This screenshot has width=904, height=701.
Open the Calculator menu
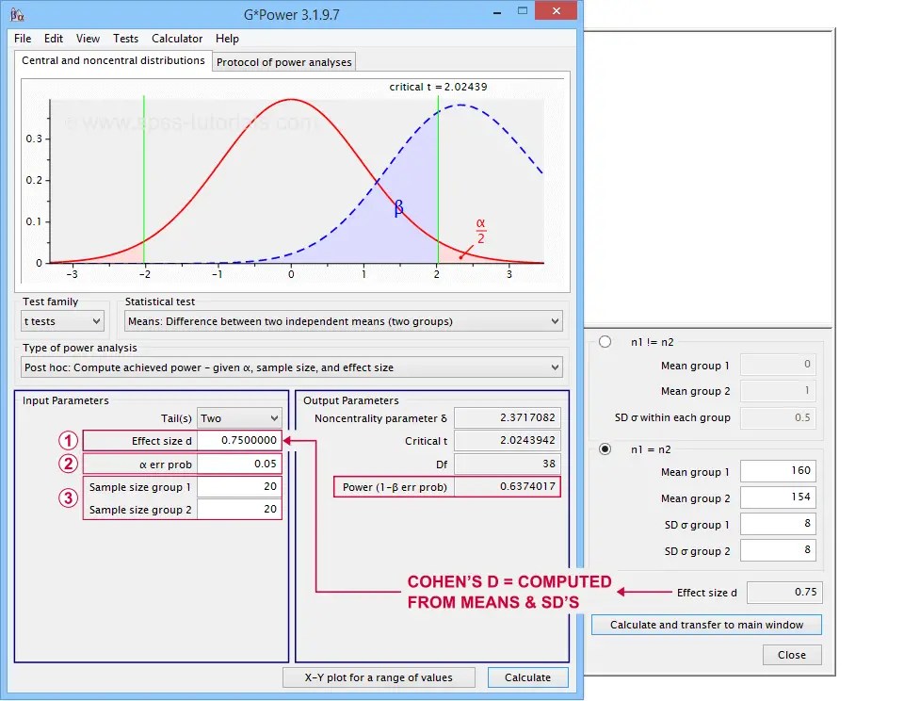point(177,39)
